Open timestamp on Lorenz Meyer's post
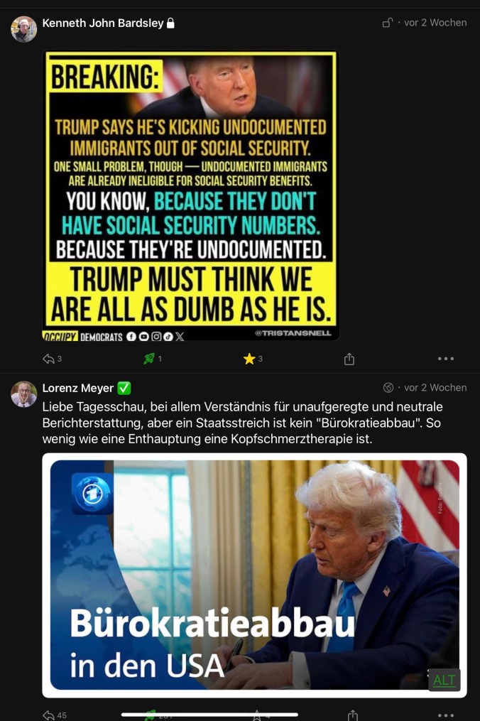The width and height of the screenshot is (480, 721). (435, 388)
